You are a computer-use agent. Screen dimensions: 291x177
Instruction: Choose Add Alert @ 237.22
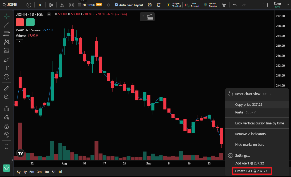tap(257, 163)
